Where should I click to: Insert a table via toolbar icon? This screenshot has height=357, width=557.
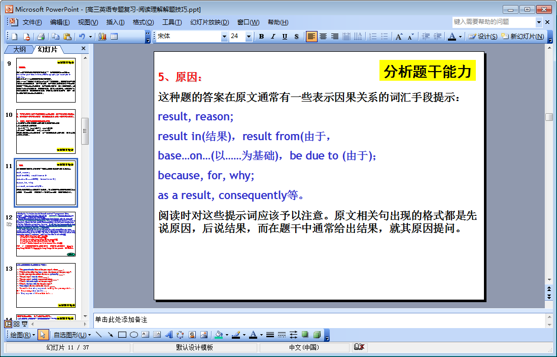pos(114,37)
